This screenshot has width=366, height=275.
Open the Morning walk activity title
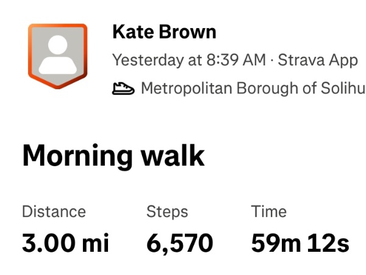pos(113,156)
